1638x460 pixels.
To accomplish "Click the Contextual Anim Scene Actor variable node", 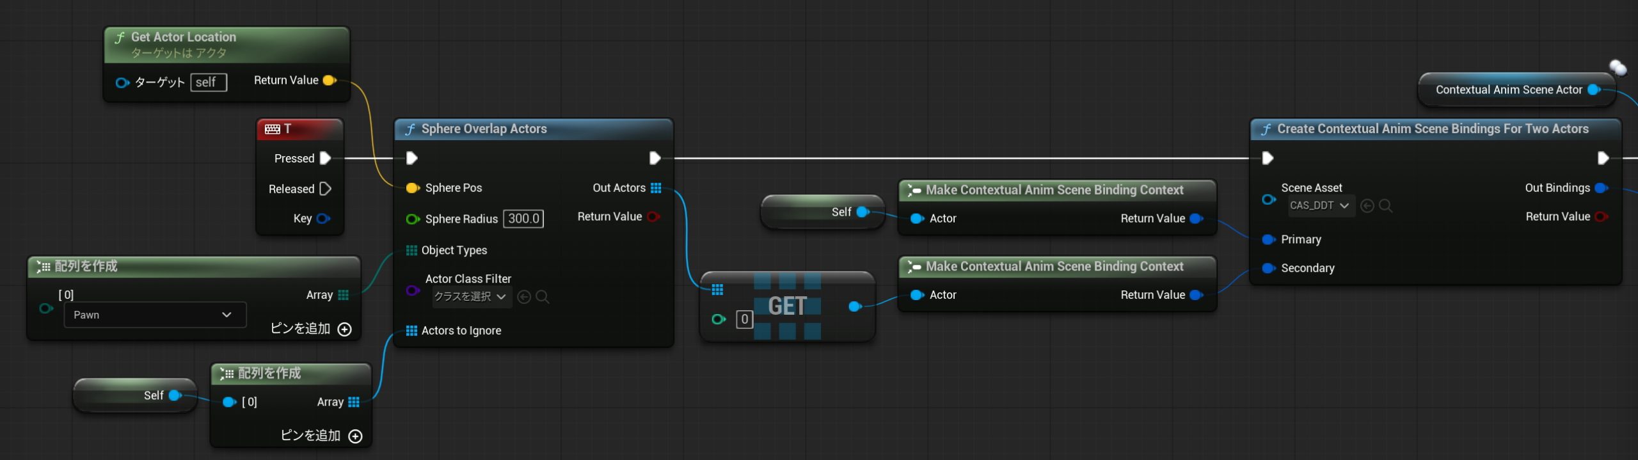I will [x=1508, y=90].
